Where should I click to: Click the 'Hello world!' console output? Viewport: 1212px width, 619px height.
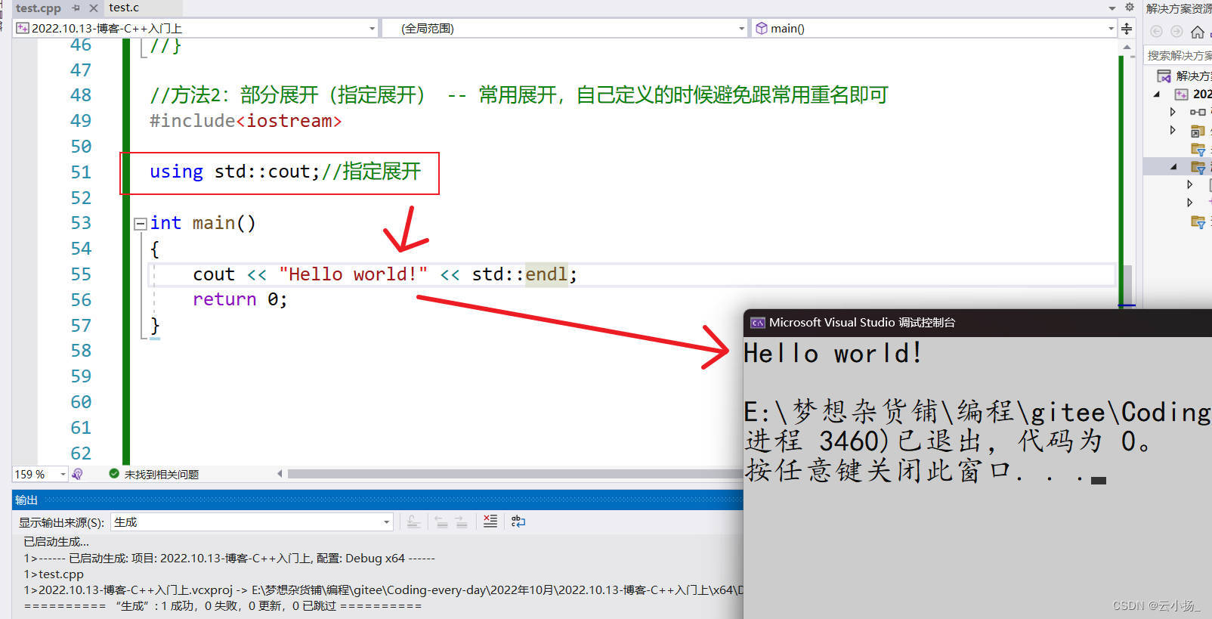pos(833,353)
